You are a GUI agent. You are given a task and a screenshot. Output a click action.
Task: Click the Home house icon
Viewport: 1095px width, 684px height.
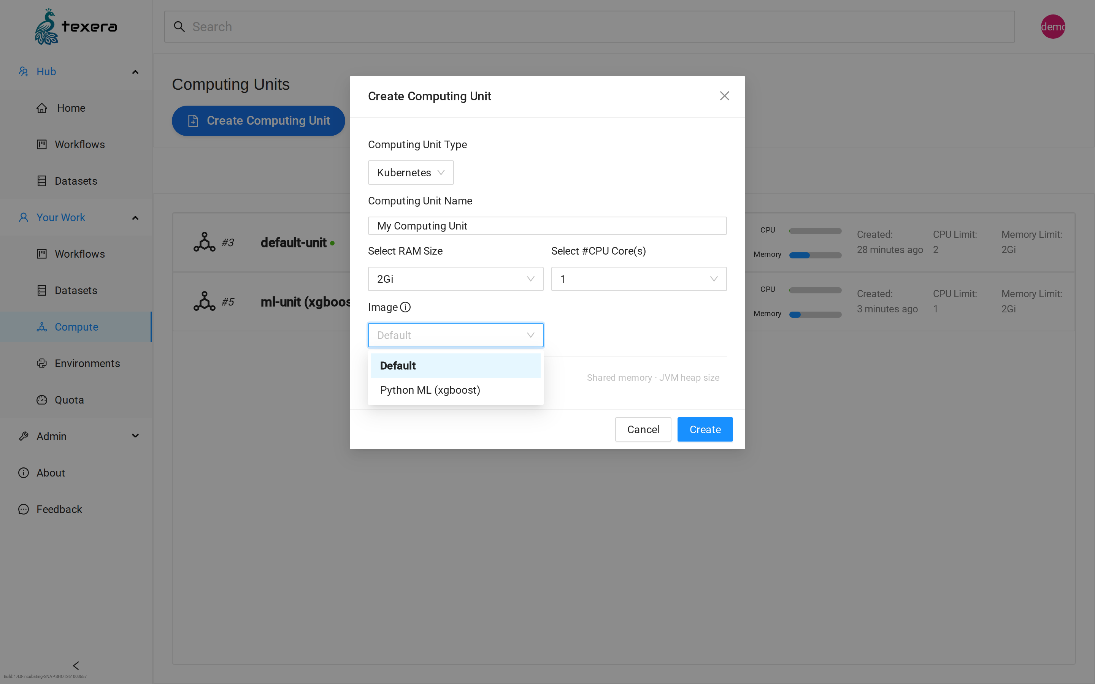(41, 108)
